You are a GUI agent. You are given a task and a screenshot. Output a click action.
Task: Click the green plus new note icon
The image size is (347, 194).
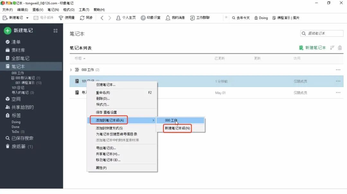pyautogui.click(x=7, y=30)
